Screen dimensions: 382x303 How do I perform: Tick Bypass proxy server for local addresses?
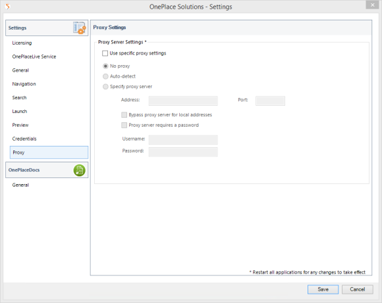click(124, 115)
